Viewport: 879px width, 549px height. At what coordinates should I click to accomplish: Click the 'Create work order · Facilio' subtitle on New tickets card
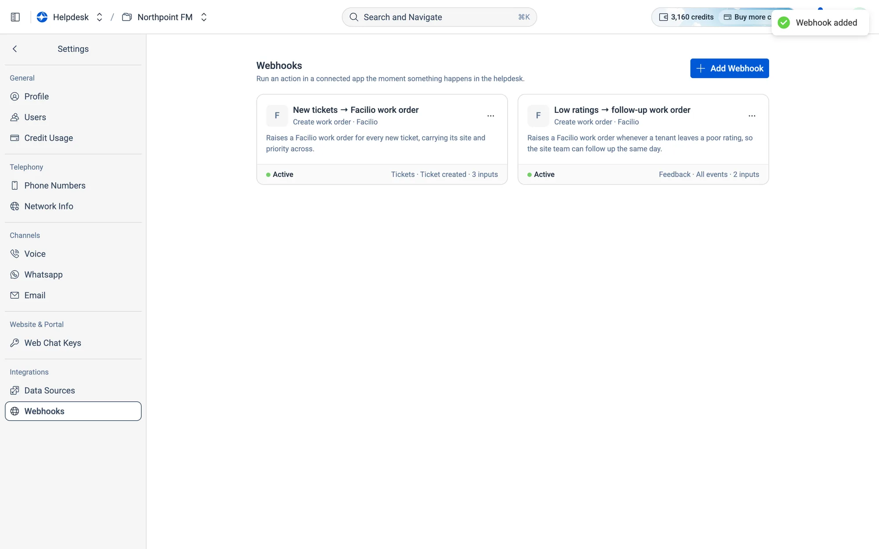(x=335, y=122)
